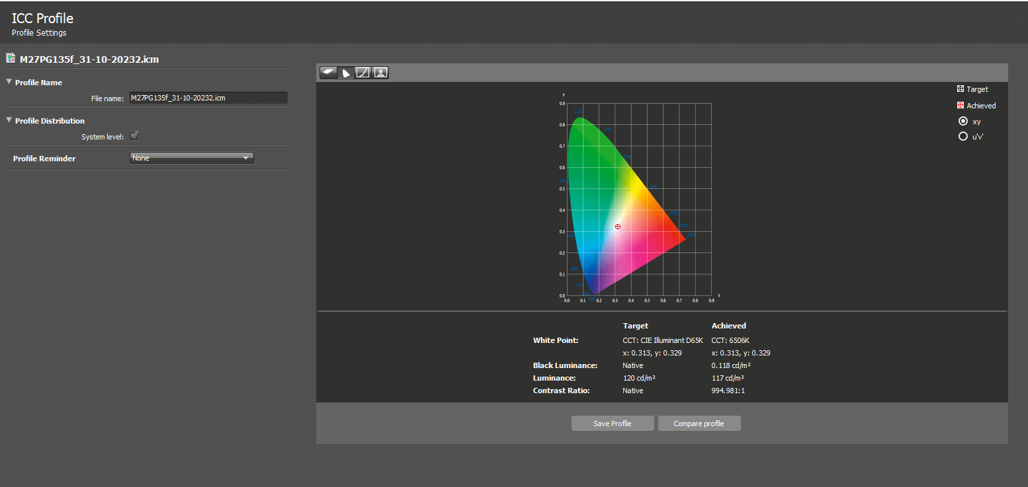Screen dimensions: 1028x487
Task: Click Compare profile
Action: coord(699,423)
